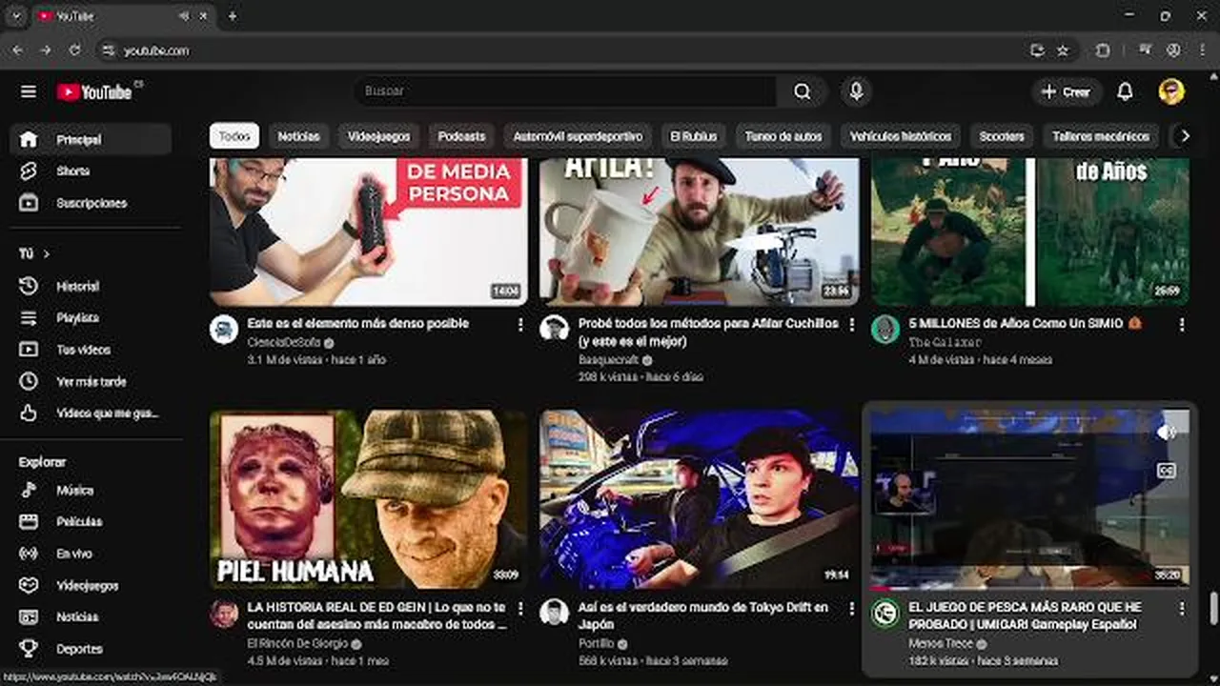Image resolution: width=1220 pixels, height=686 pixels.
Task: Open options for 'ED GEIN' video
Action: (x=520, y=608)
